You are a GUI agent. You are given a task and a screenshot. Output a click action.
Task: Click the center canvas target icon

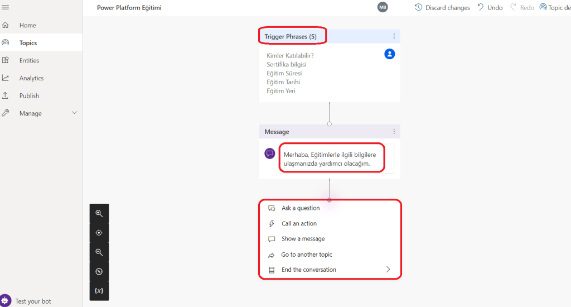point(99,233)
